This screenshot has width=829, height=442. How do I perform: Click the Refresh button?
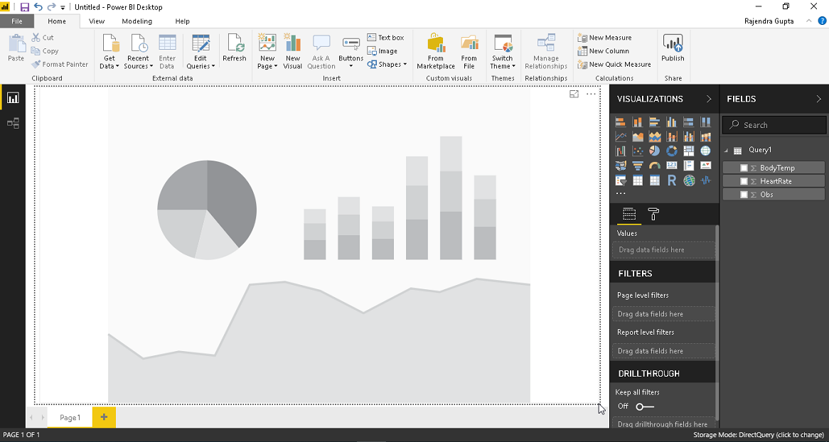click(x=234, y=48)
